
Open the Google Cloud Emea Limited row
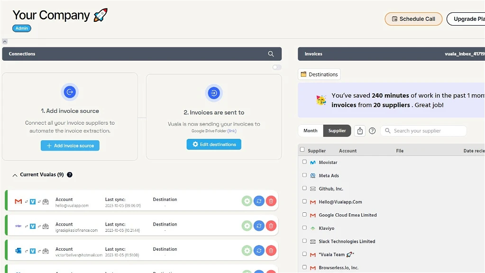pos(392,215)
